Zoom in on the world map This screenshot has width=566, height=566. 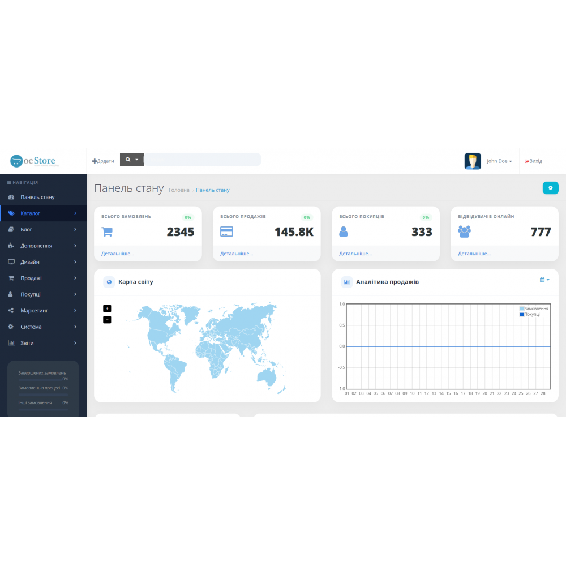coord(107,308)
